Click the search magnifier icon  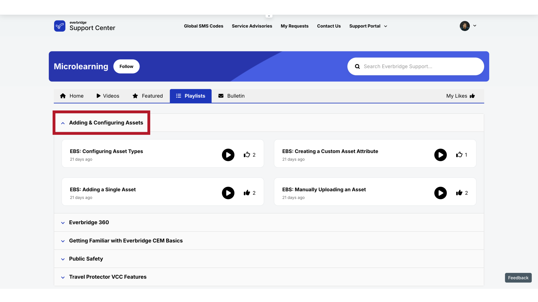coord(357,67)
